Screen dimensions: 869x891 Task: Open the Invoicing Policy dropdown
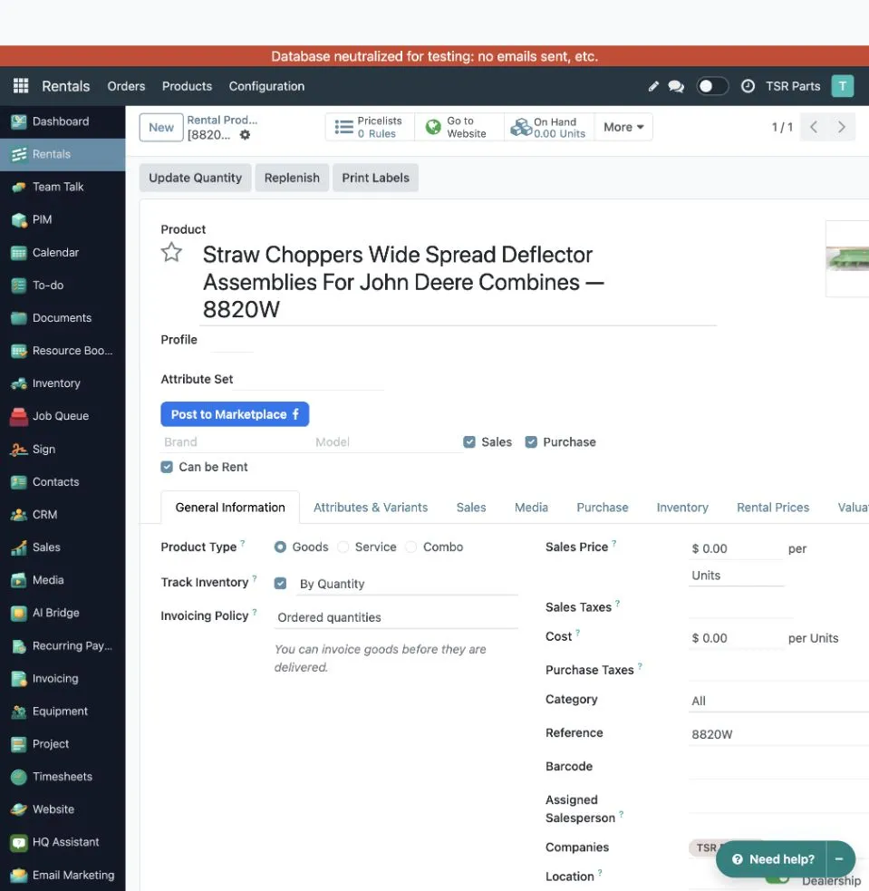(396, 617)
